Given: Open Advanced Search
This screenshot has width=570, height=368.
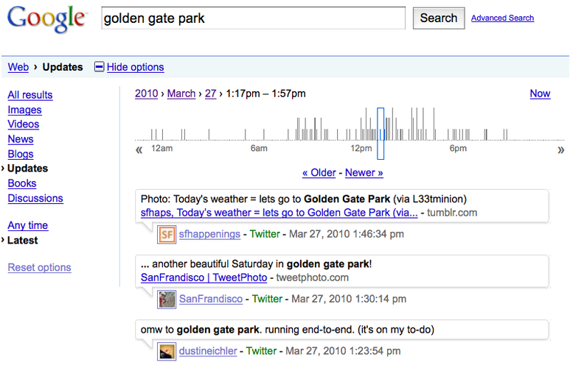Looking at the screenshot, I should (502, 18).
